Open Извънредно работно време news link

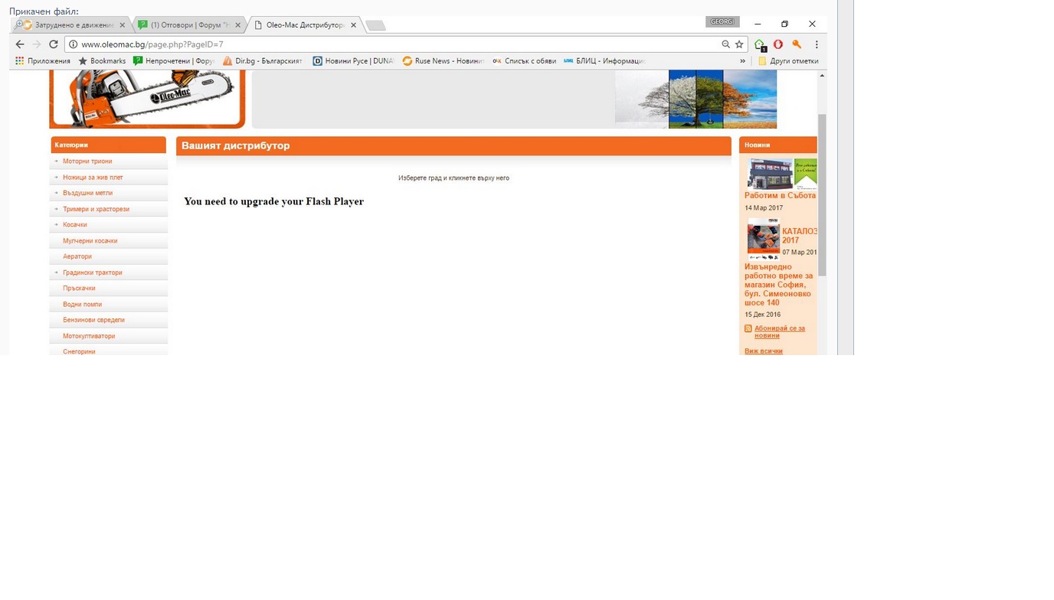[x=778, y=285]
